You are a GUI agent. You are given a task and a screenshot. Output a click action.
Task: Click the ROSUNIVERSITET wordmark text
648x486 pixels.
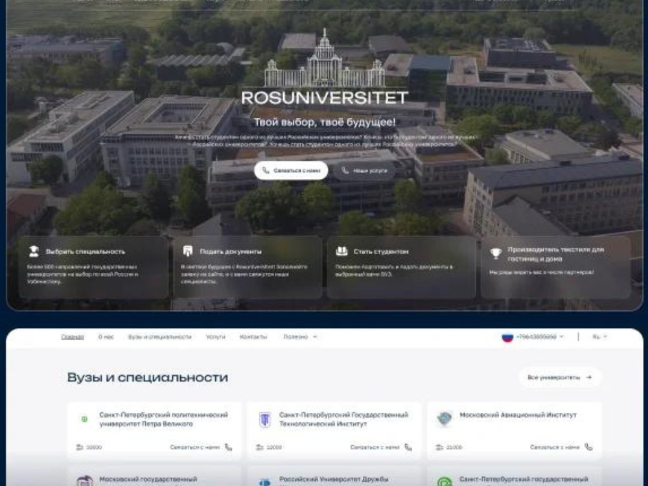click(325, 98)
